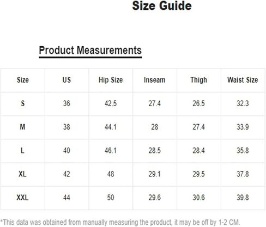Click the manual measuring disclaimer note
266x227 pixels.
click(x=120, y=222)
